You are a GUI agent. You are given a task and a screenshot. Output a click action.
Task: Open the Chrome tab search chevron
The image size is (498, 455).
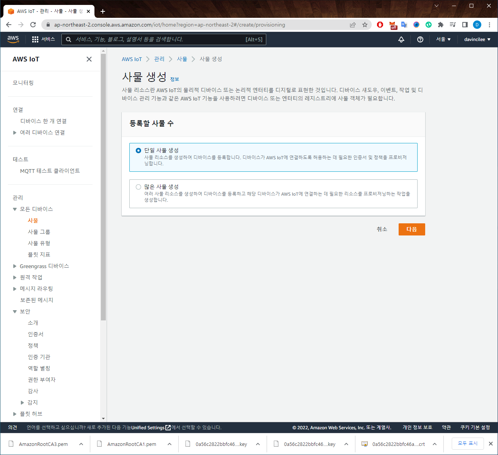437,6
